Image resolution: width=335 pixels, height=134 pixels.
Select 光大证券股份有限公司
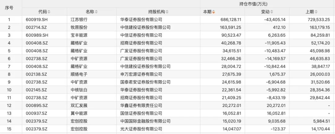pos(141,129)
